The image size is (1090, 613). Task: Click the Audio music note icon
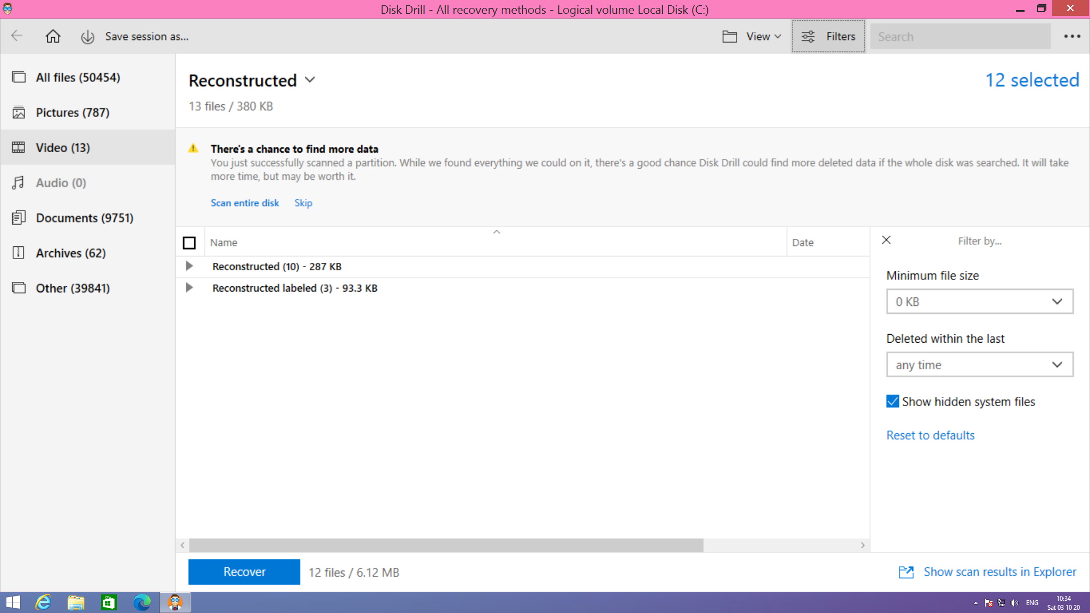pyautogui.click(x=18, y=183)
